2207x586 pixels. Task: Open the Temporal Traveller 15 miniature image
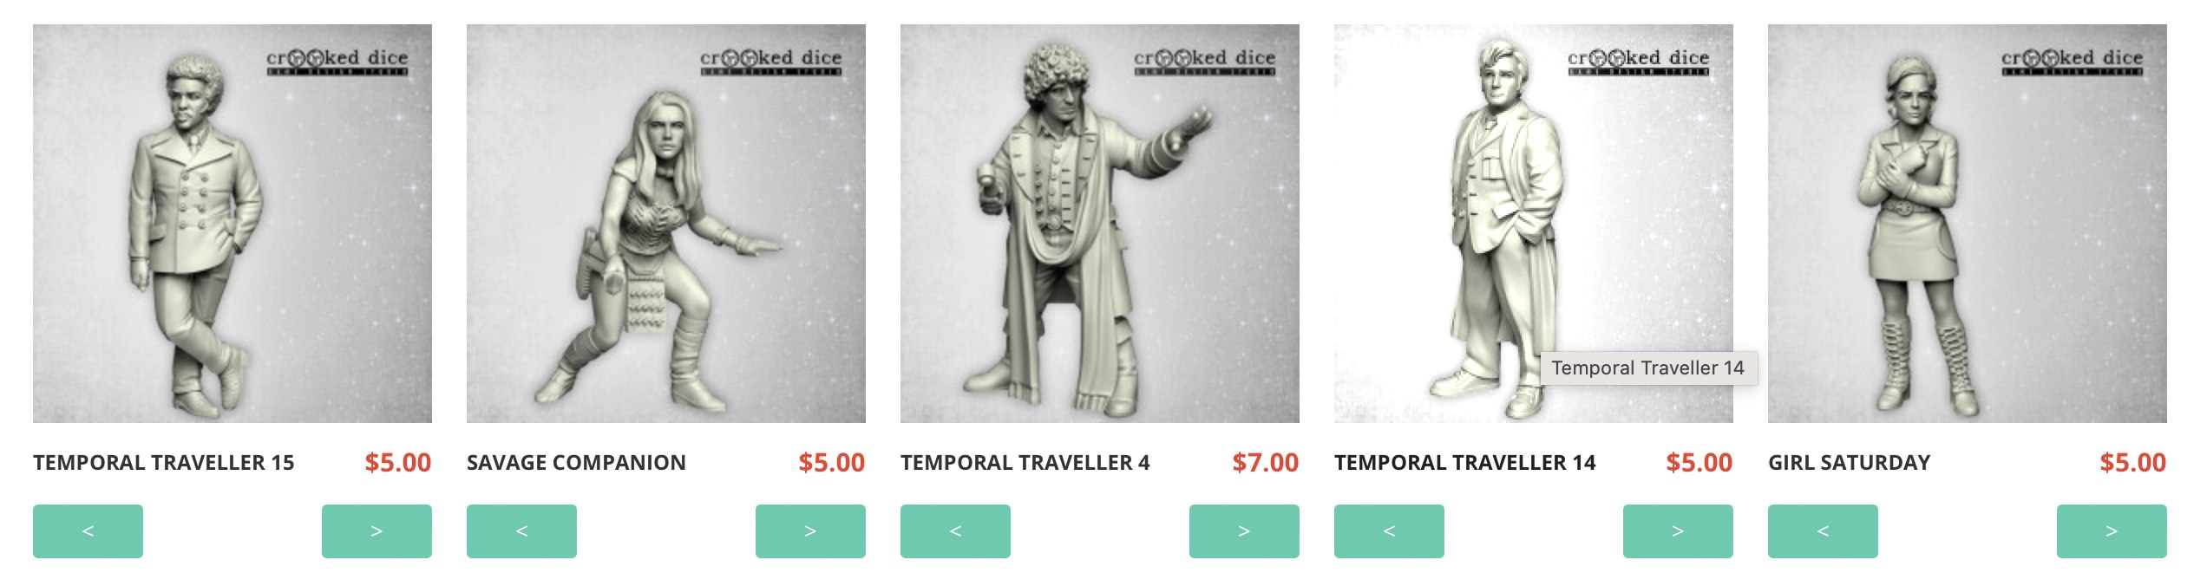point(232,224)
